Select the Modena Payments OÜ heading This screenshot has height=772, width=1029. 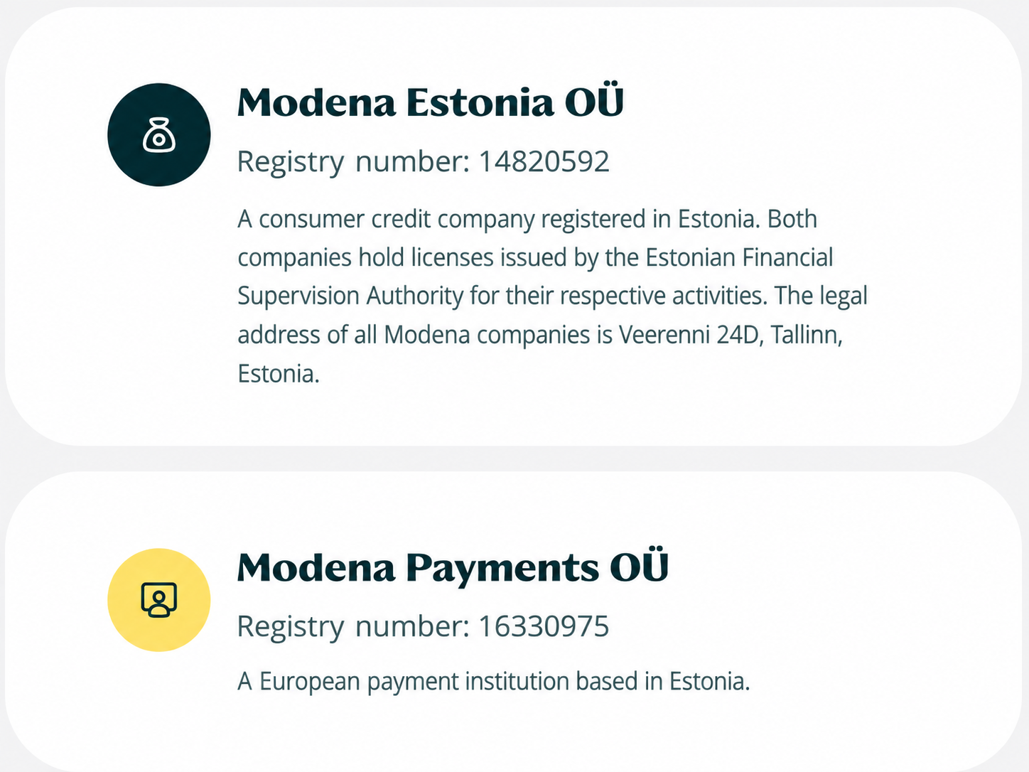[453, 567]
